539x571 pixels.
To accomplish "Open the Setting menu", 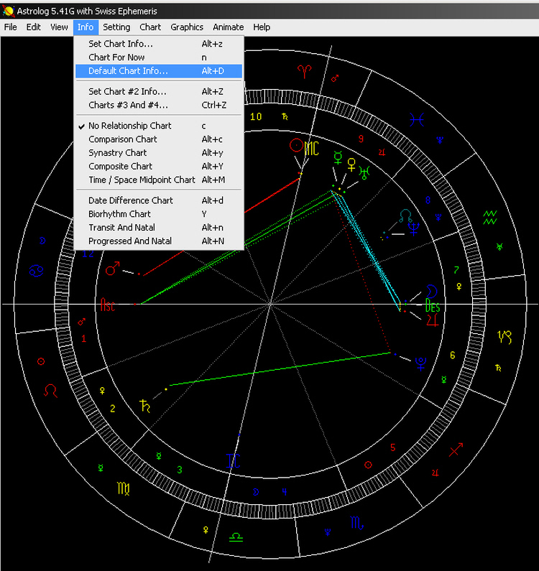I will pyautogui.click(x=116, y=27).
